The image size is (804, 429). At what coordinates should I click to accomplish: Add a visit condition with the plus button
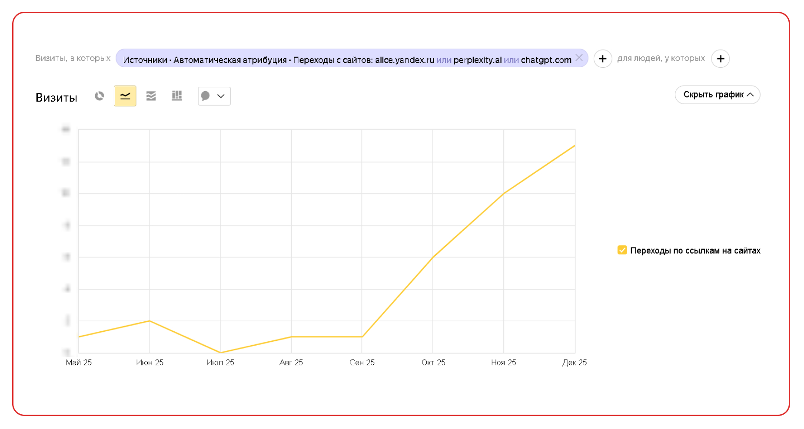[x=602, y=59]
